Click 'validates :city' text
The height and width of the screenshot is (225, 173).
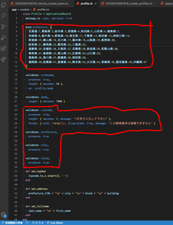[36, 145]
